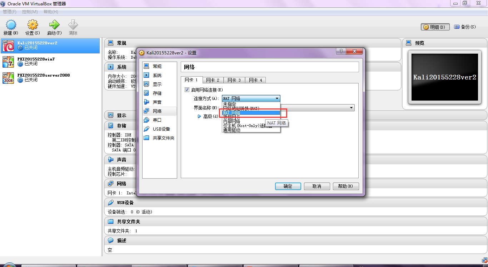Switch to 网卡 1 tab
488x267 pixels.
pos(191,80)
